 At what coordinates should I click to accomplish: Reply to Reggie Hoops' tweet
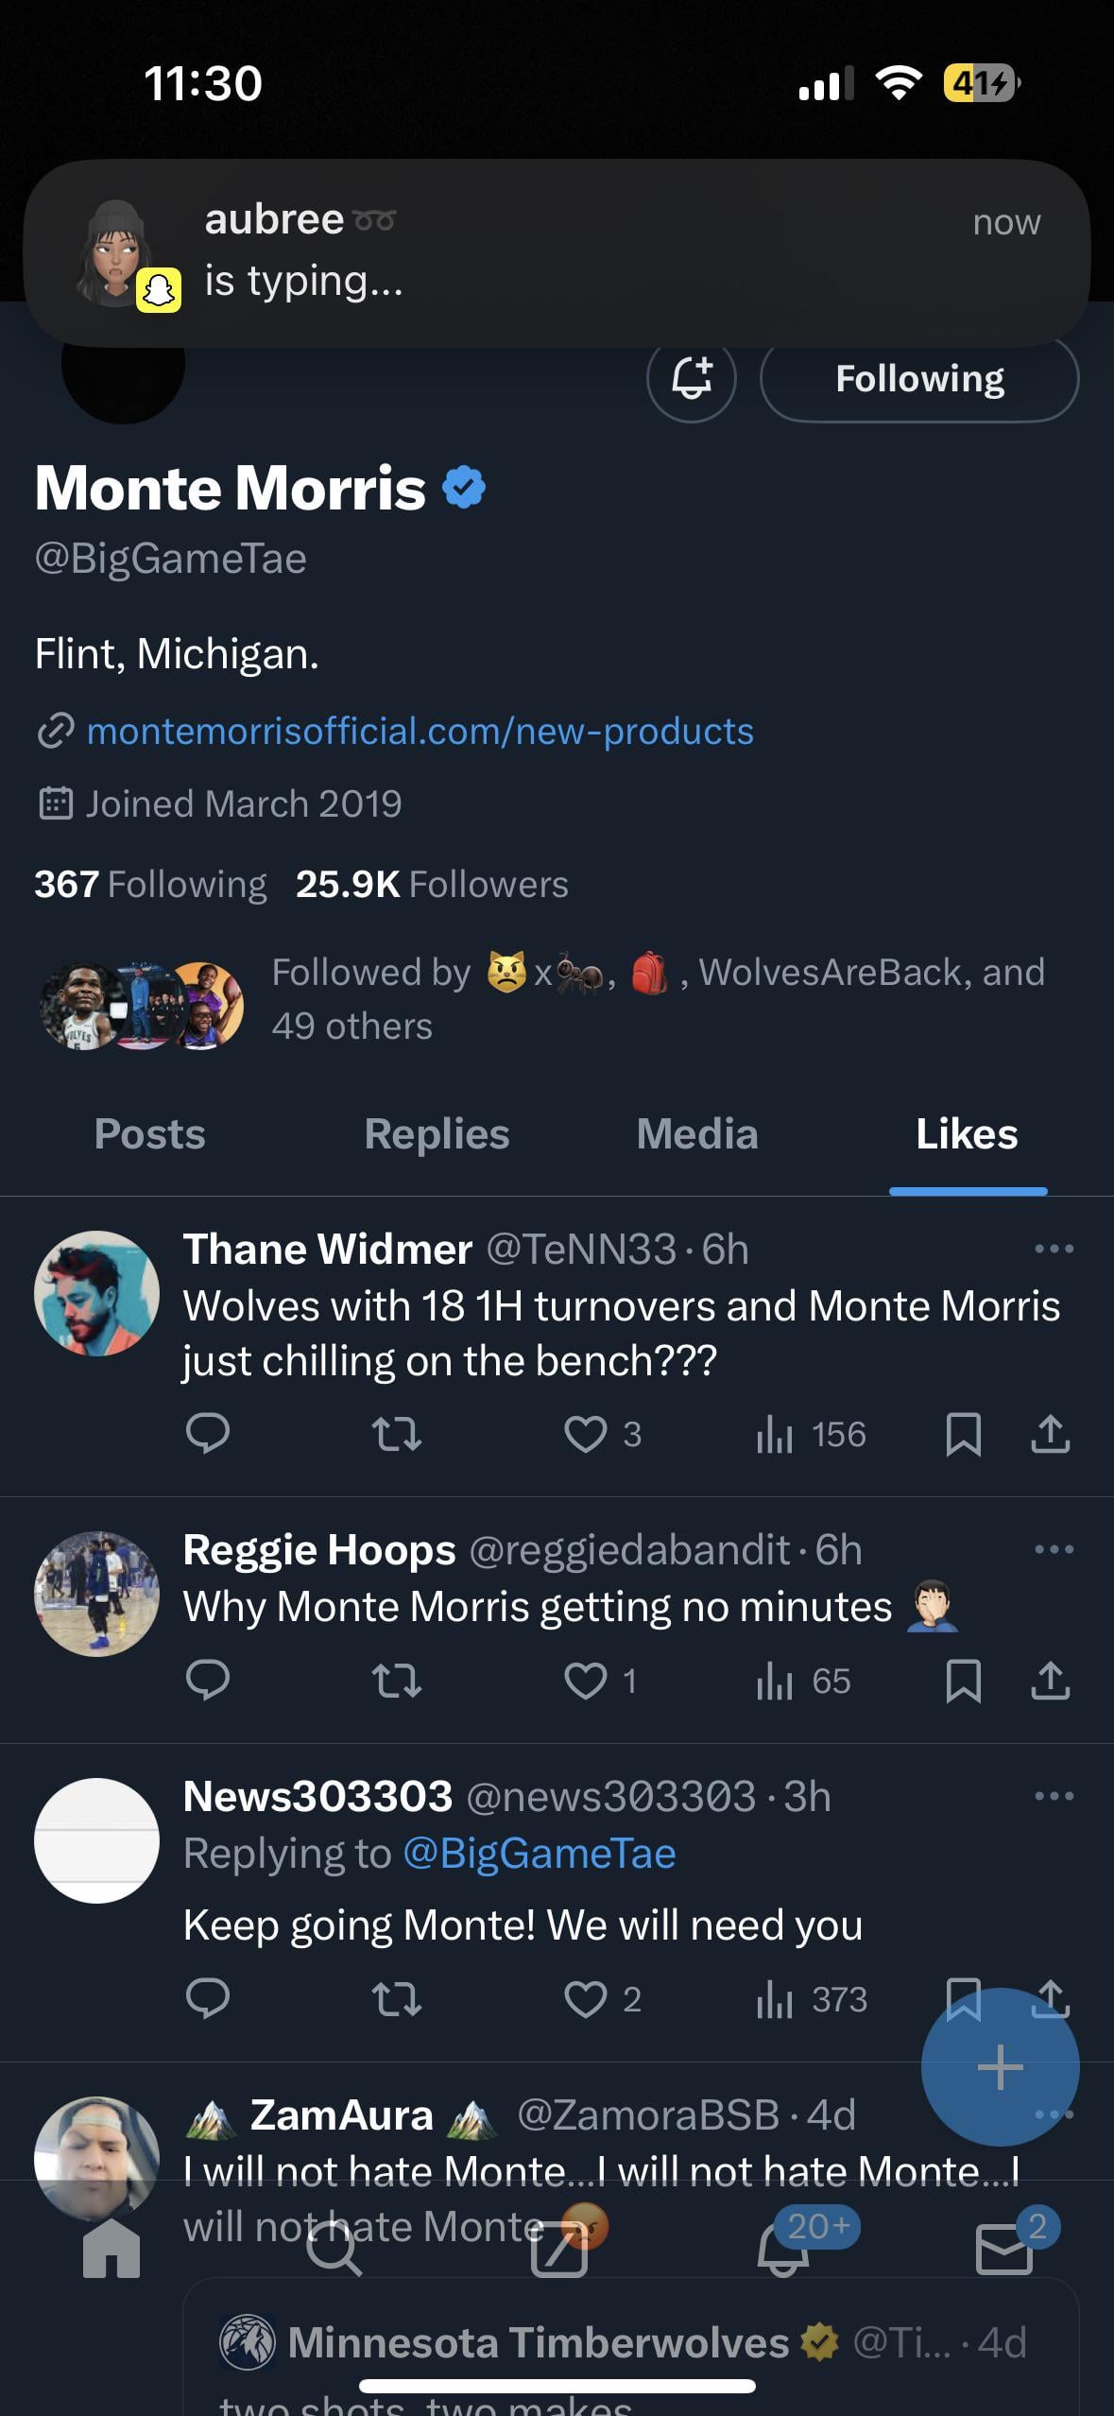[x=208, y=1681]
